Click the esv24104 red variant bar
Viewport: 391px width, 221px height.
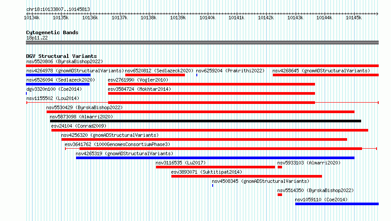pyautogui.click(x=210, y=130)
